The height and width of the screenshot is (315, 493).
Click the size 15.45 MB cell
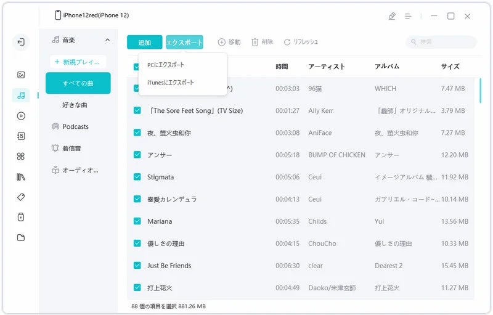pyautogui.click(x=455, y=266)
